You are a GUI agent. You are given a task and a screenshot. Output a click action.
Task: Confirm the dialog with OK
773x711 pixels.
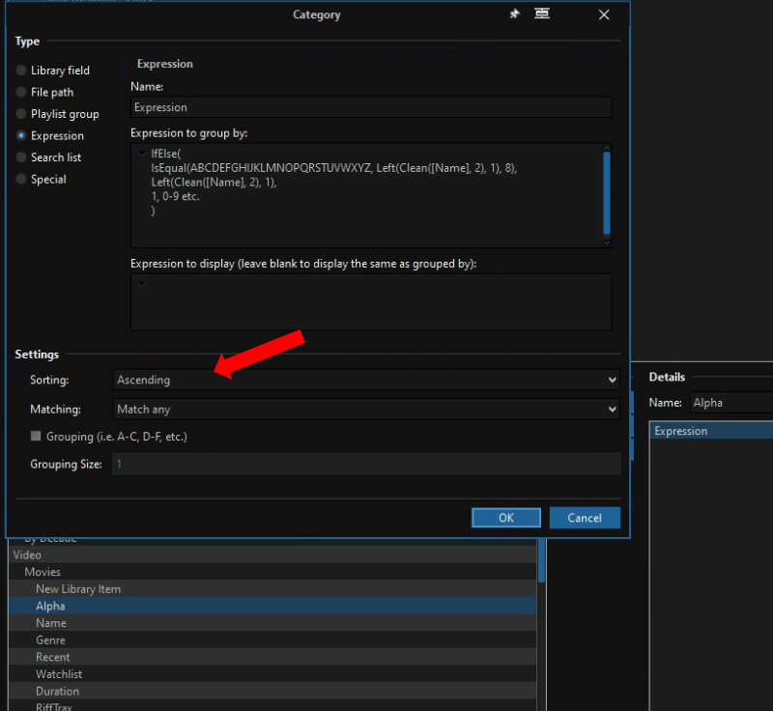pos(505,518)
